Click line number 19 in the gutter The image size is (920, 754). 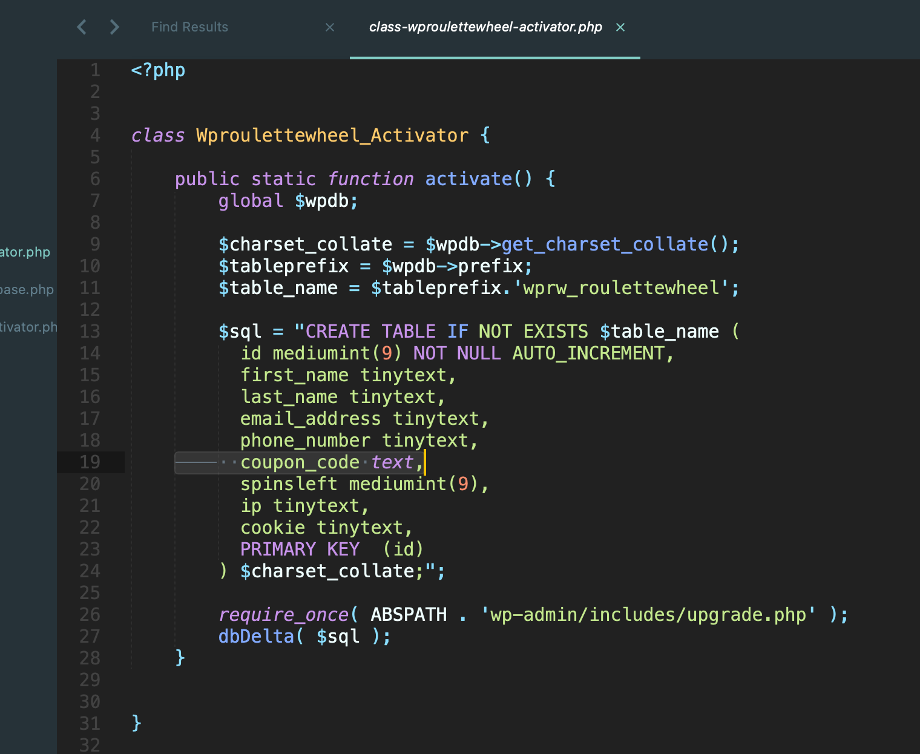(x=90, y=462)
